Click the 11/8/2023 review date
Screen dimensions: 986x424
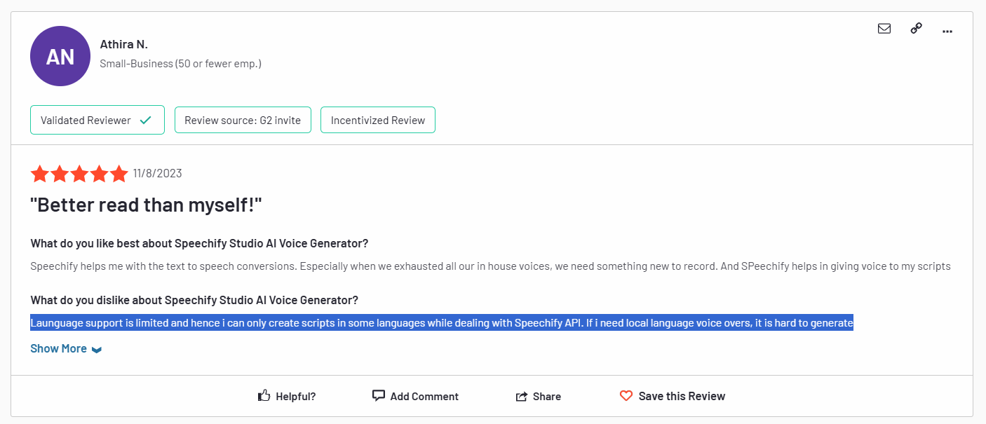[157, 174]
